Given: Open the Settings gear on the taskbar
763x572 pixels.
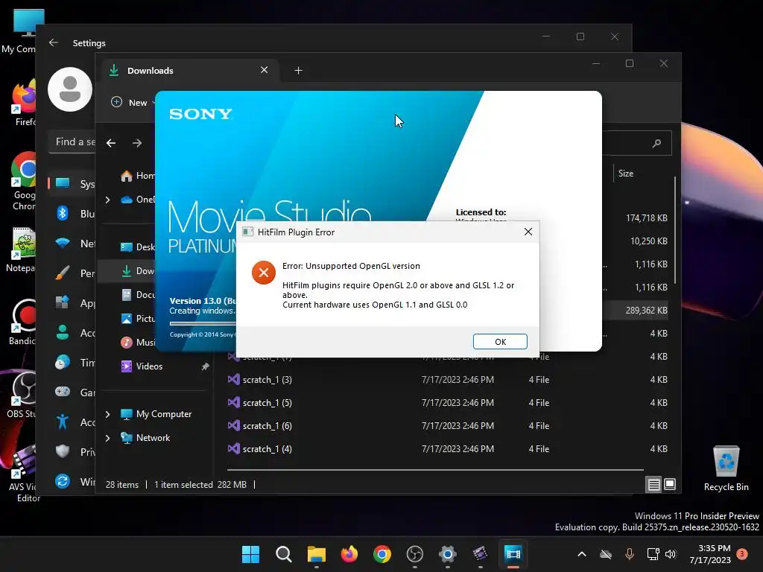Looking at the screenshot, I should [447, 554].
